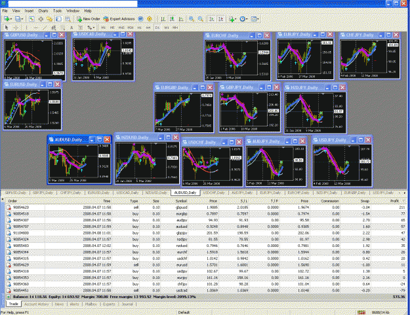Select the Fibonacci retracement tool

pyautogui.click(x=62, y=28)
